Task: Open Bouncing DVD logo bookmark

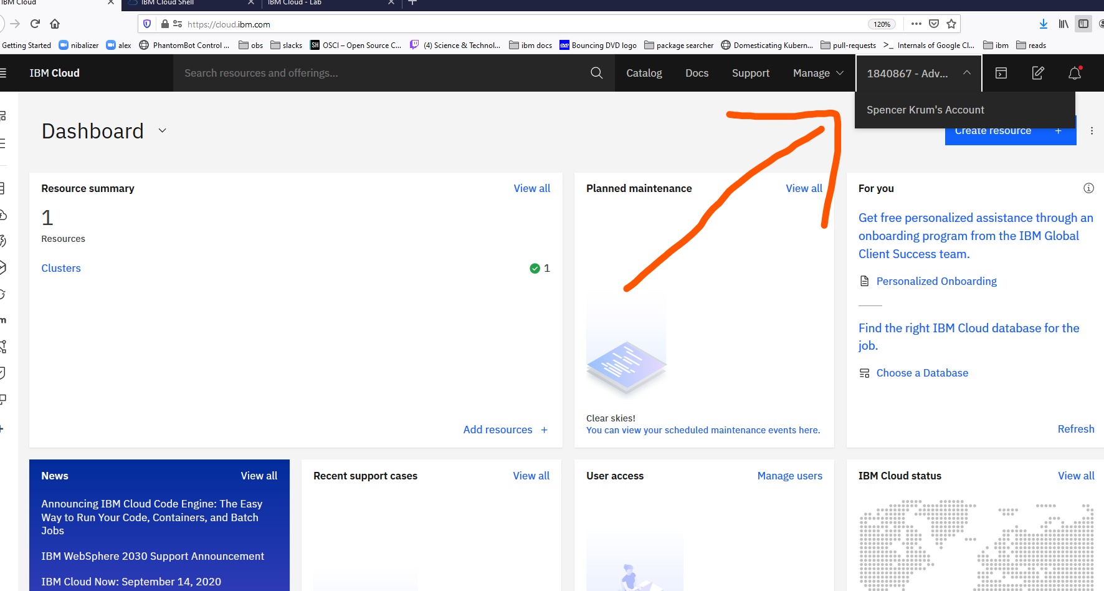Action: click(598, 45)
